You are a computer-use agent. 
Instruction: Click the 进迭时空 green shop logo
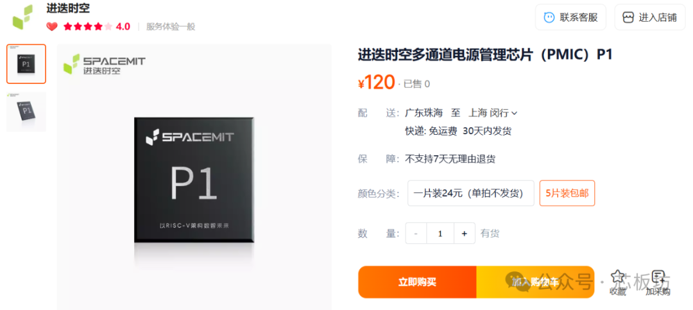pyautogui.click(x=24, y=17)
